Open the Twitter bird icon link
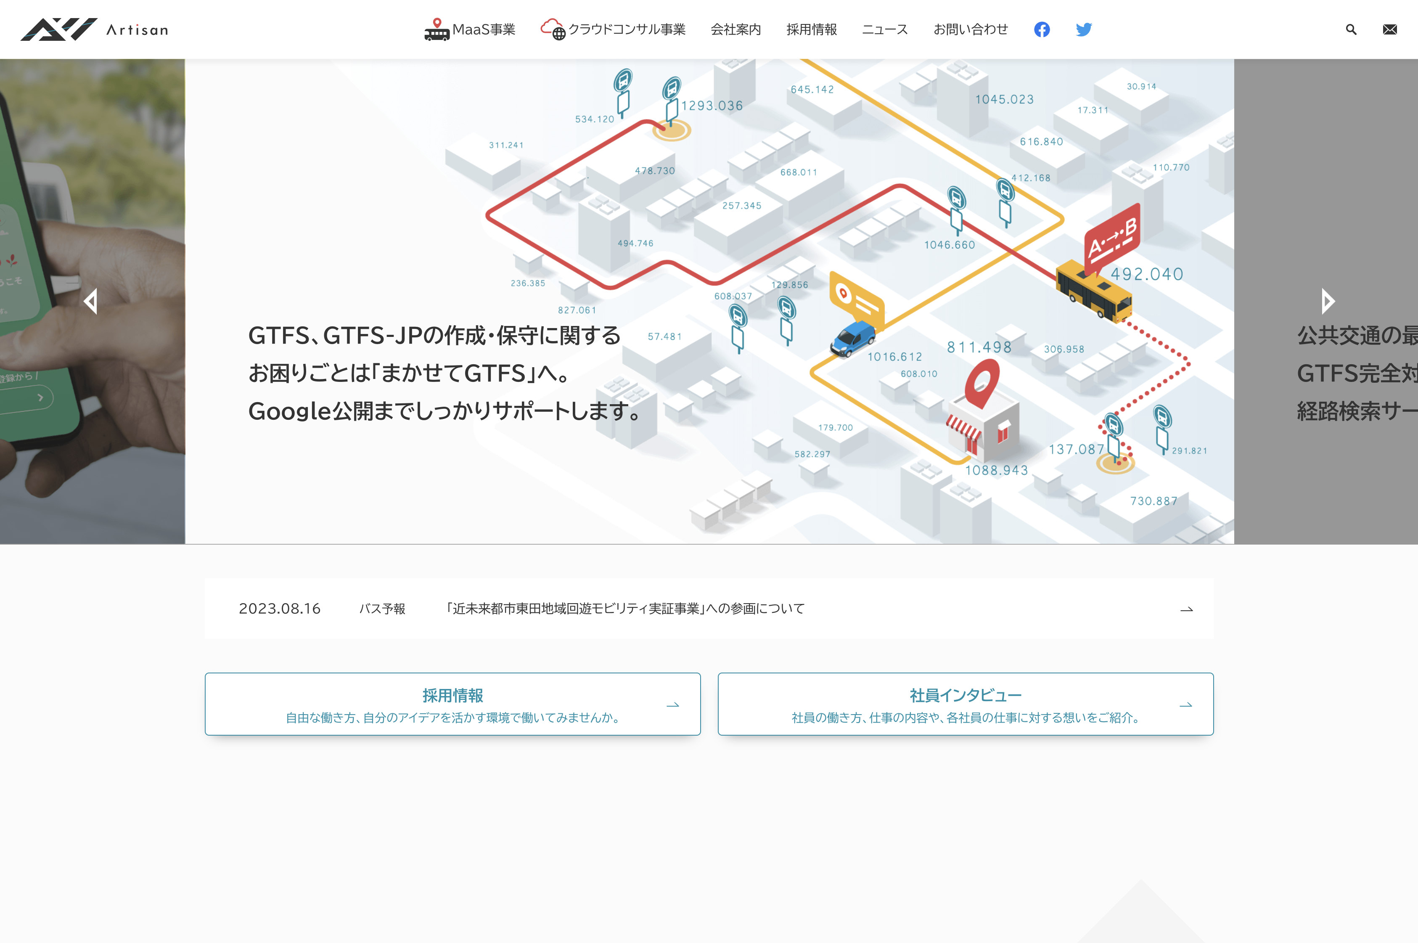Image resolution: width=1418 pixels, height=943 pixels. click(1084, 29)
